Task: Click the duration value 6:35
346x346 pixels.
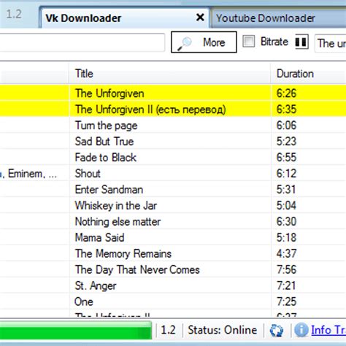Action: click(x=286, y=109)
